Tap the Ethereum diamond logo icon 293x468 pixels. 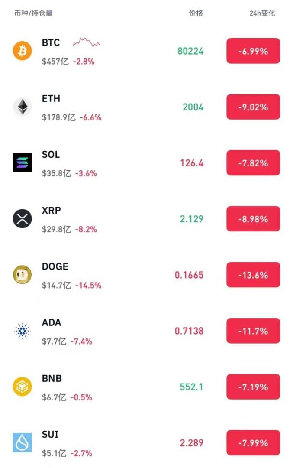[x=22, y=107]
